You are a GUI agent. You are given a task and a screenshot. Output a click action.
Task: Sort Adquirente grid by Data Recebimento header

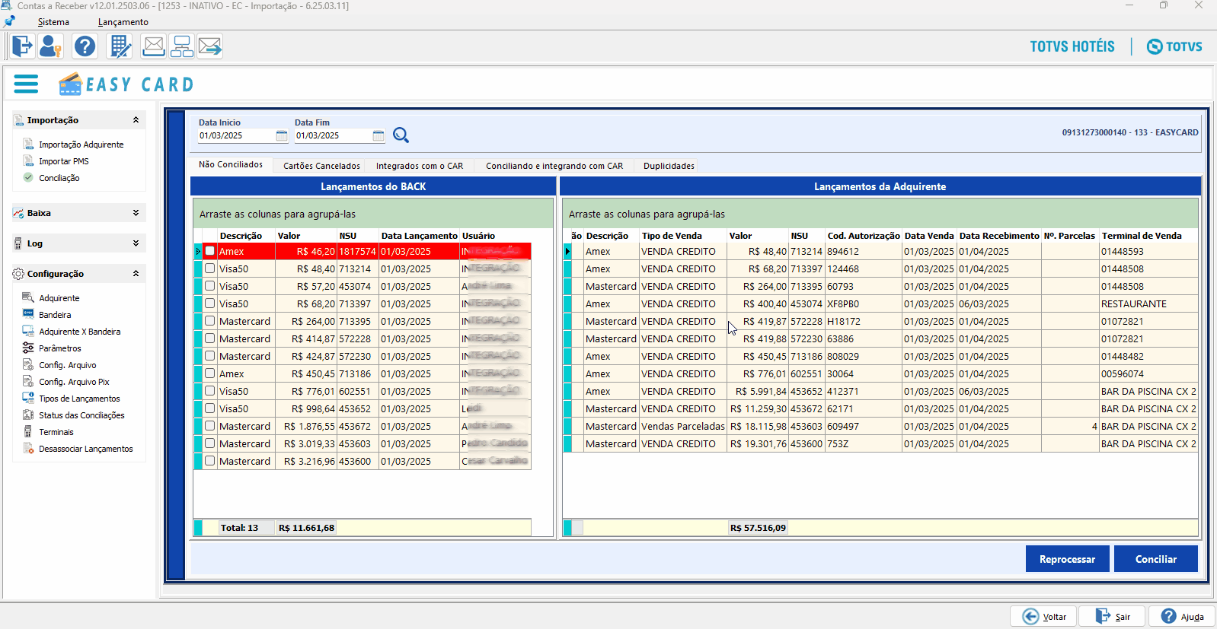[999, 236]
